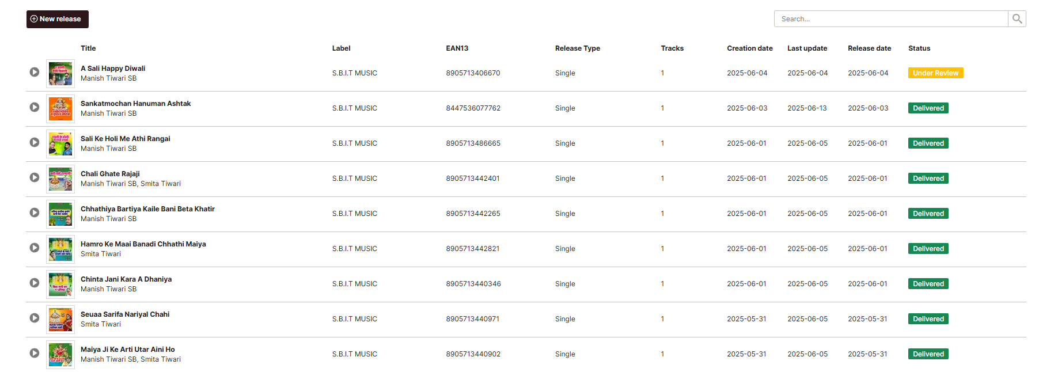Click the album cover of "A Sali Happy Diwali"
Image resolution: width=1039 pixels, height=372 pixels.
(x=60, y=74)
